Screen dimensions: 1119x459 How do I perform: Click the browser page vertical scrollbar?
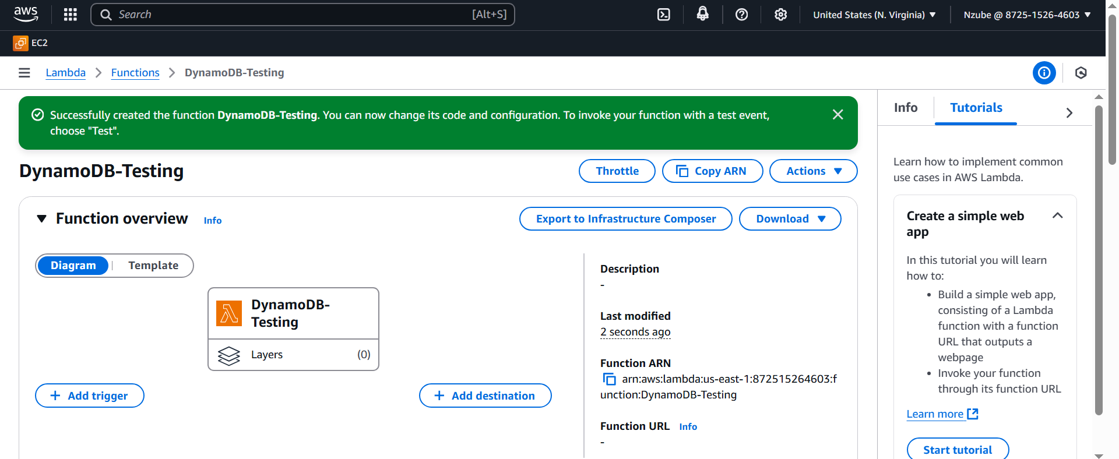[x=1112, y=90]
